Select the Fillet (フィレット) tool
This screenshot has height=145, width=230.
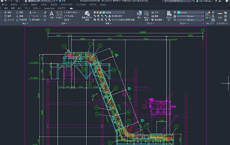click(x=34, y=16)
